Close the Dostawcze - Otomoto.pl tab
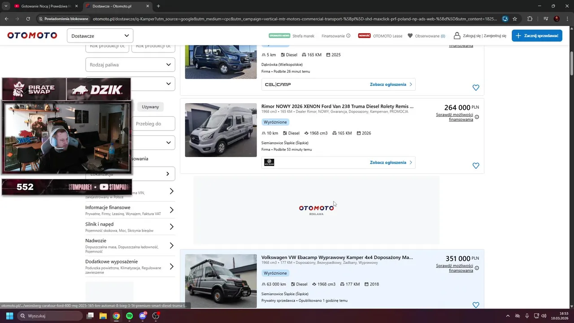The width and height of the screenshot is (574, 323). tap(148, 6)
